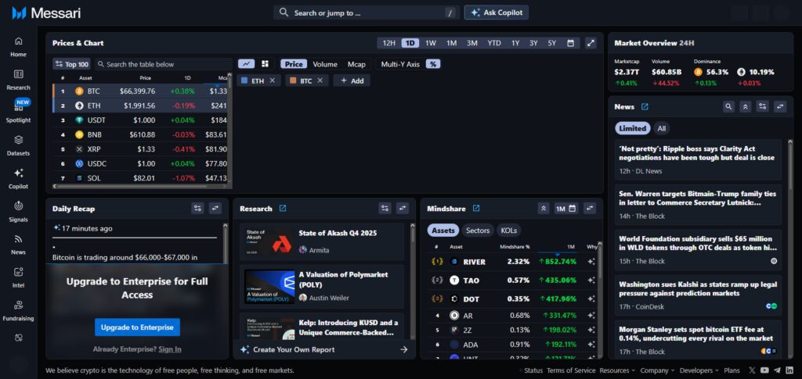Open Signals in the sidebar
This screenshot has height=379, width=802.
(19, 211)
